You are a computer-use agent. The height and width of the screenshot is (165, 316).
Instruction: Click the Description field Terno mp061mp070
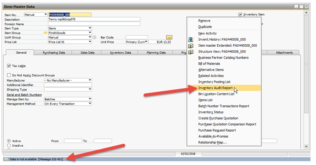(94, 19)
